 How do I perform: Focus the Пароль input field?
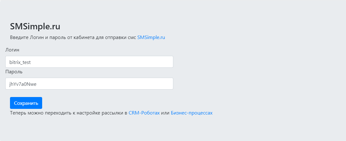point(89,84)
